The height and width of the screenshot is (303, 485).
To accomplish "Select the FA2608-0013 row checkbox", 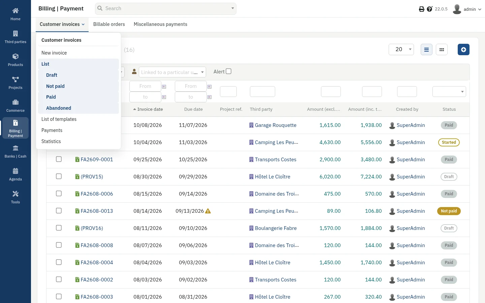I will pos(59,211).
